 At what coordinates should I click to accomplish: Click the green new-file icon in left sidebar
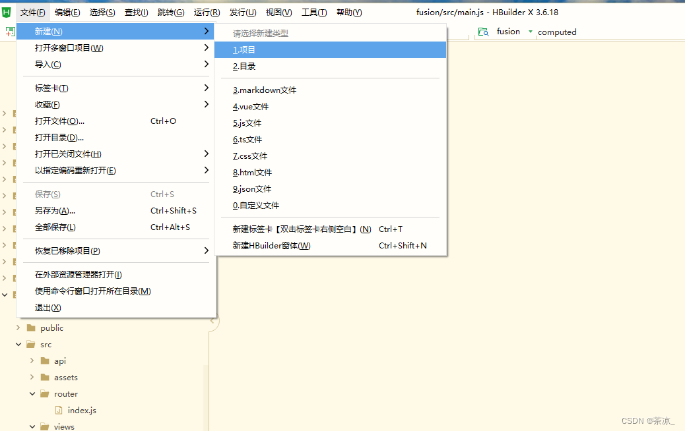tap(9, 31)
